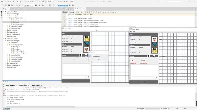This screenshot has width=197, height=110.
Task: Click the Redo toolbar icon
Action: [20, 5]
